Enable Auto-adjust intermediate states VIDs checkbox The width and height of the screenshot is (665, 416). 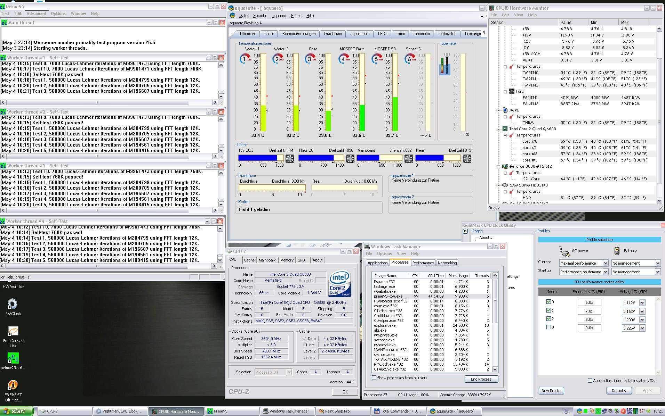(590, 381)
